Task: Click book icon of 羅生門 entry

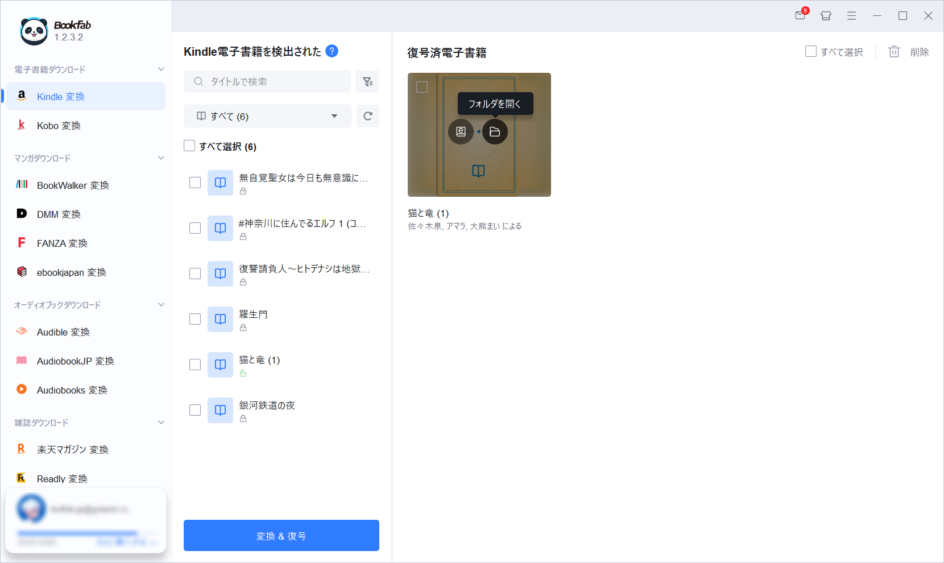Action: coord(220,319)
